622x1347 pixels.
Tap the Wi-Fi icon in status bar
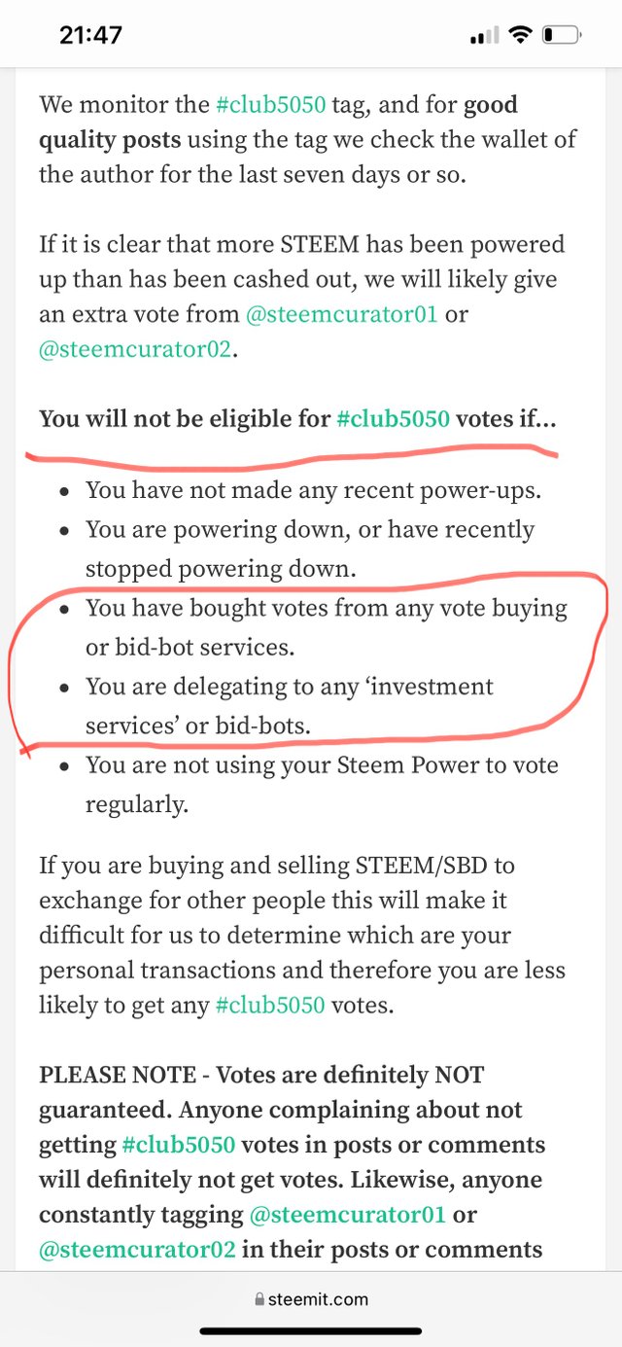tap(521, 36)
